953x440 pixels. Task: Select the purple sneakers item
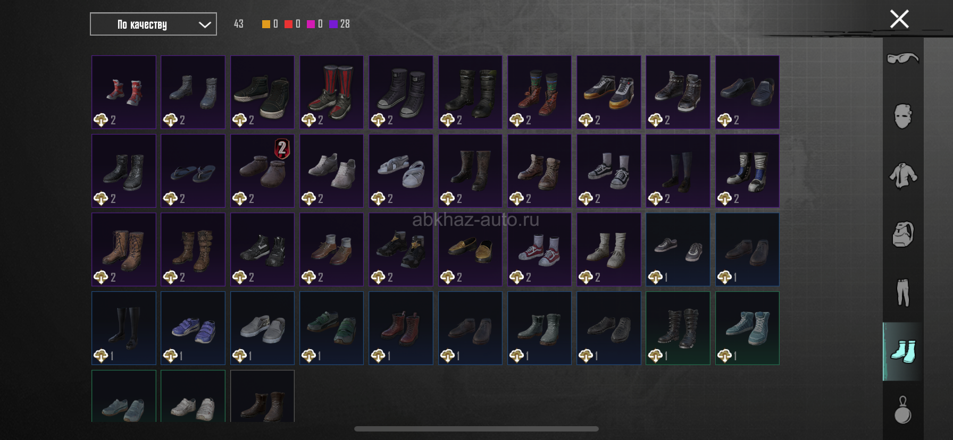pos(193,328)
